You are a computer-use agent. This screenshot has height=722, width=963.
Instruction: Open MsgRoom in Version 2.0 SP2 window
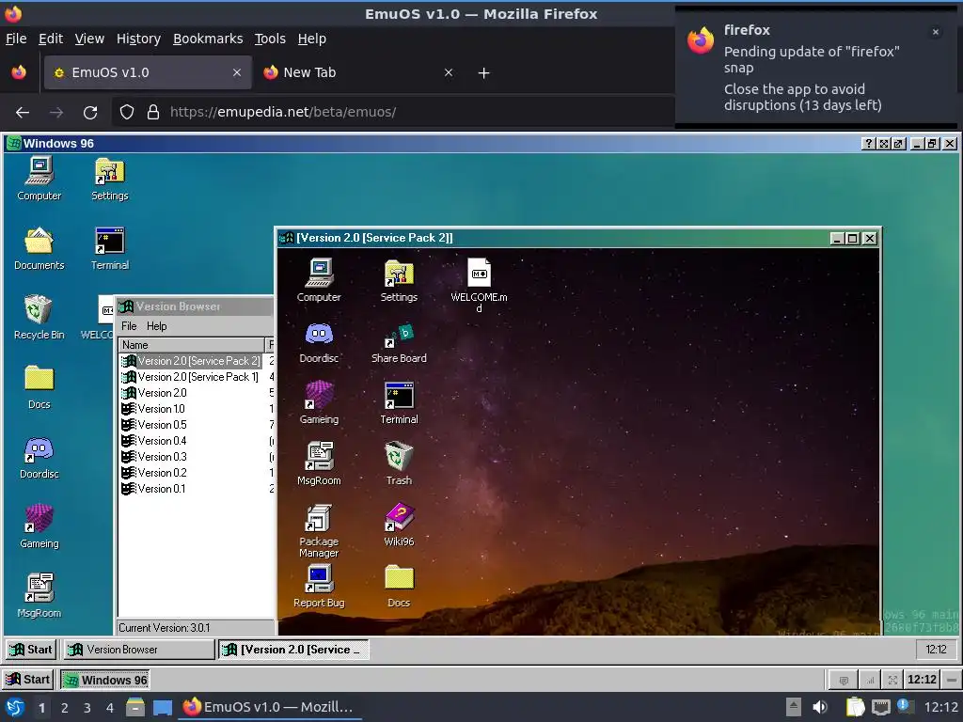pyautogui.click(x=319, y=464)
